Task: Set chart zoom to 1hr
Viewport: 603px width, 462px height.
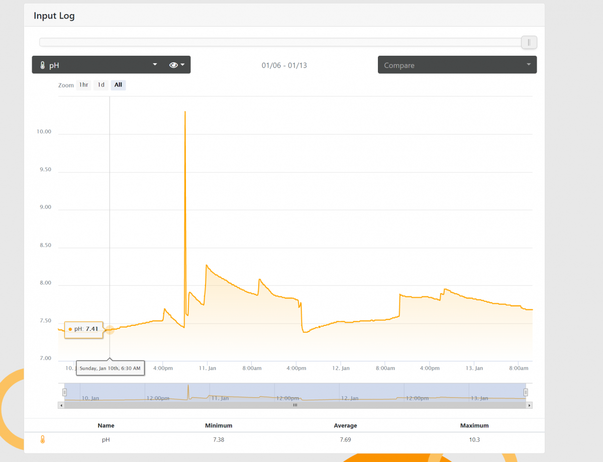Action: (x=83, y=85)
